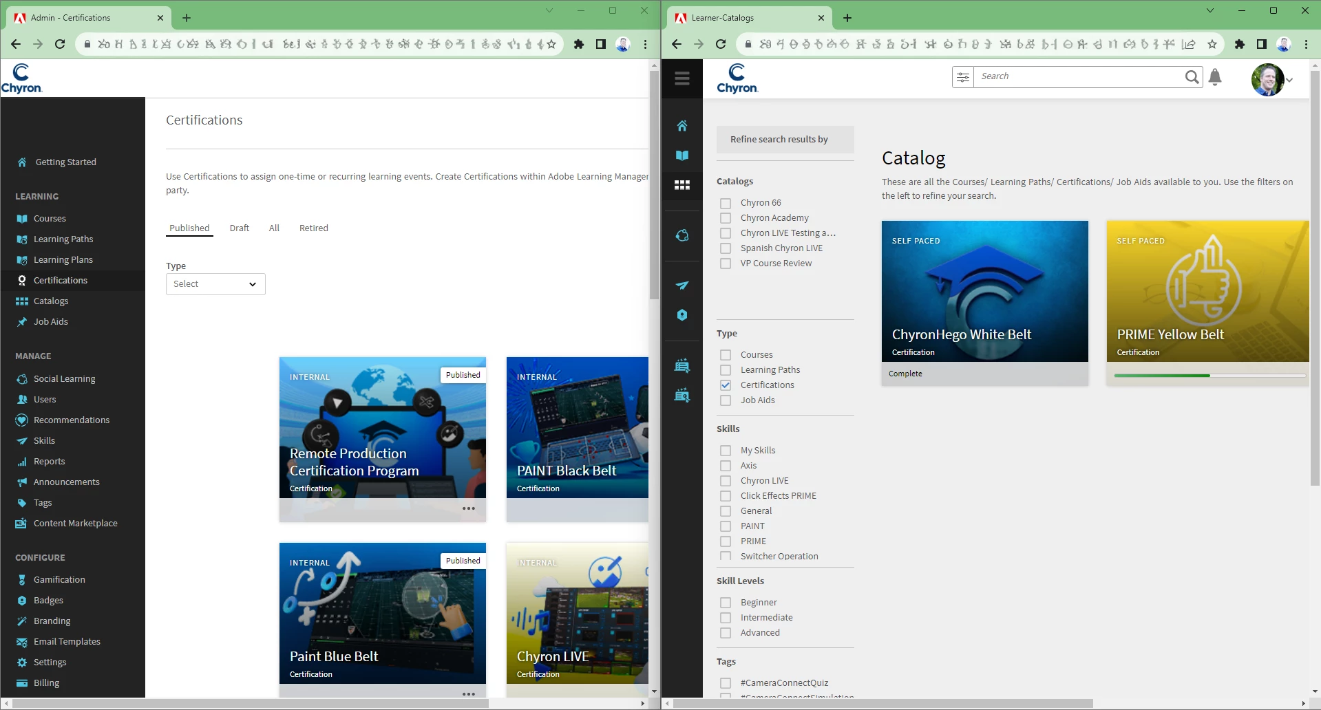Viewport: 1321px width, 710px height.
Task: Check the My Skills filter
Action: [x=726, y=451]
